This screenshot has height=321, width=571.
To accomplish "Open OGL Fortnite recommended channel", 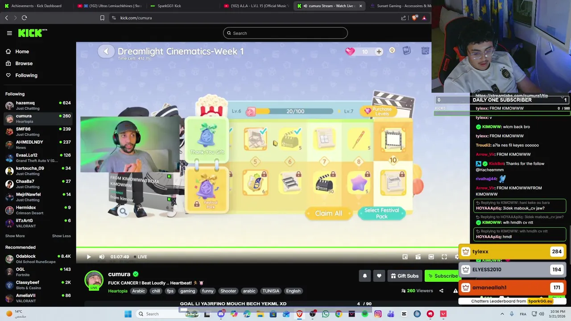I will click(38, 272).
